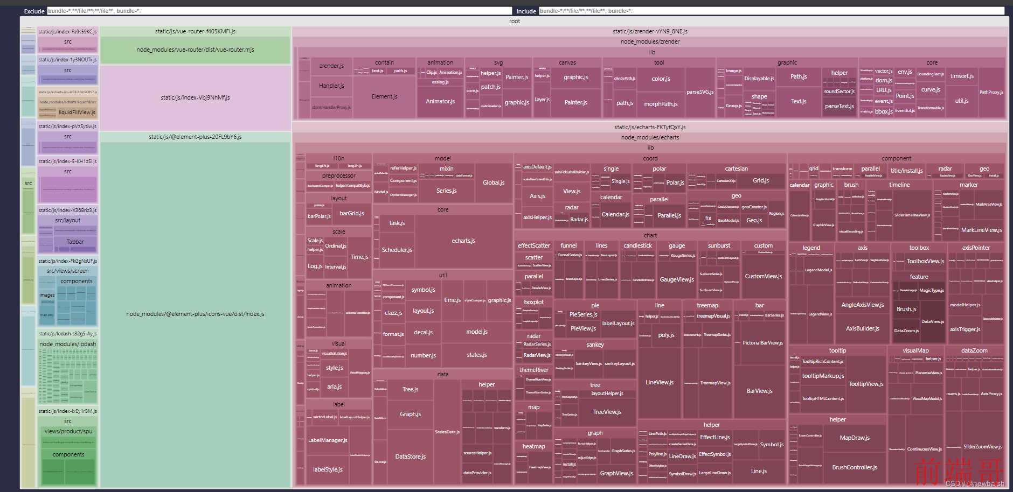Click the clazz.js block
Screen dimensions: 1013x492
click(393, 313)
